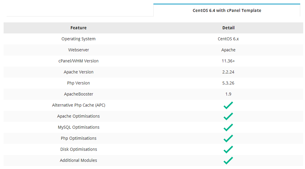Screen dimensions: 305x169
Task: Click the Php Version feature label
Action: point(78,83)
